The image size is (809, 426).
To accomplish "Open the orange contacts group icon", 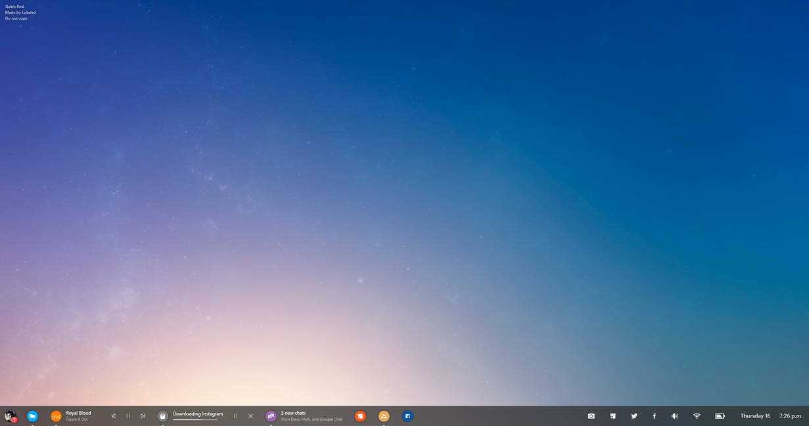I will 383,415.
